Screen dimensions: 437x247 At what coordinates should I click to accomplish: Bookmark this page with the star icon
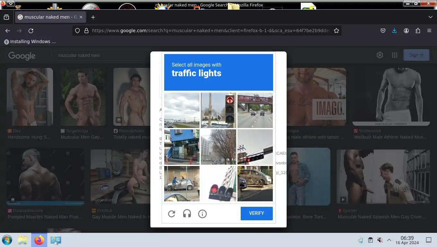(336, 31)
